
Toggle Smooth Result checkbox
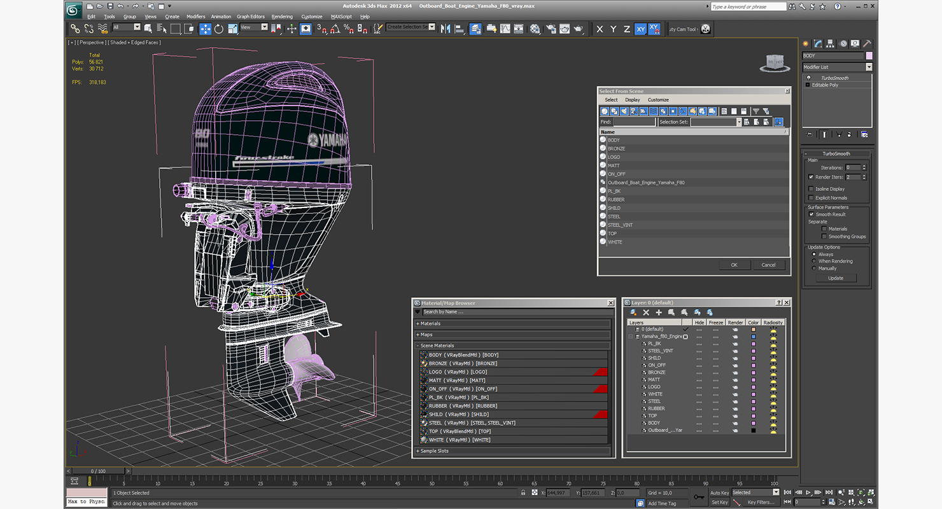coord(812,214)
